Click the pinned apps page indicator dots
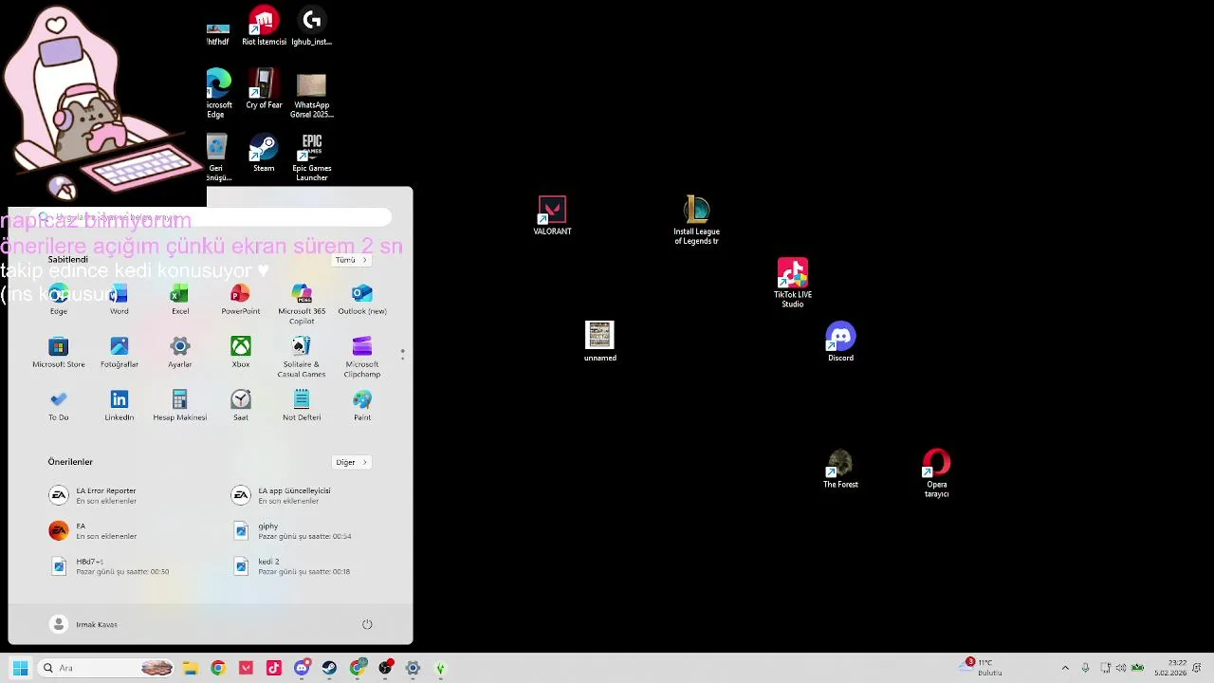Screen dimensions: 1214x683 [402, 354]
